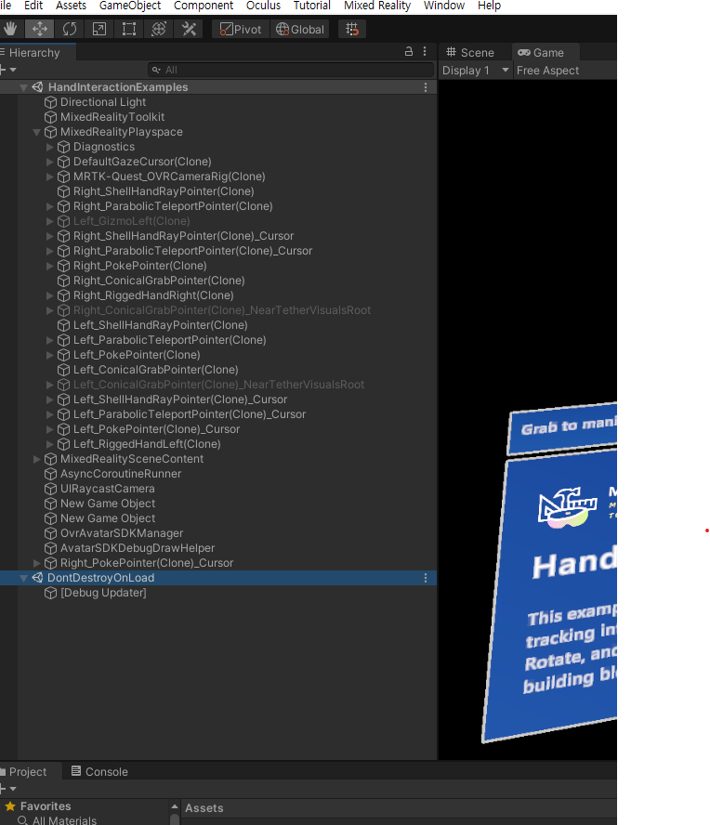Select the Rect transform tool
This screenshot has width=710, height=825.
(x=129, y=29)
